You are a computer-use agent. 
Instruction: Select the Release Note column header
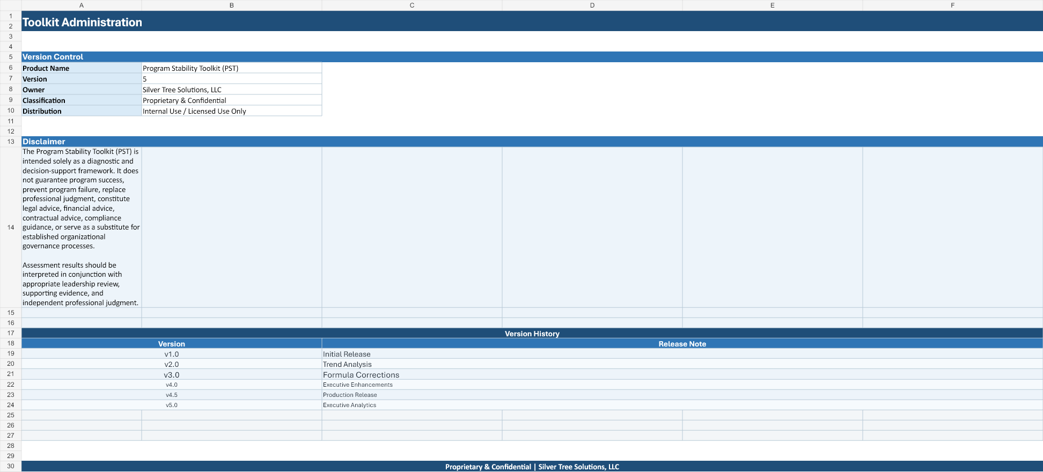point(682,344)
